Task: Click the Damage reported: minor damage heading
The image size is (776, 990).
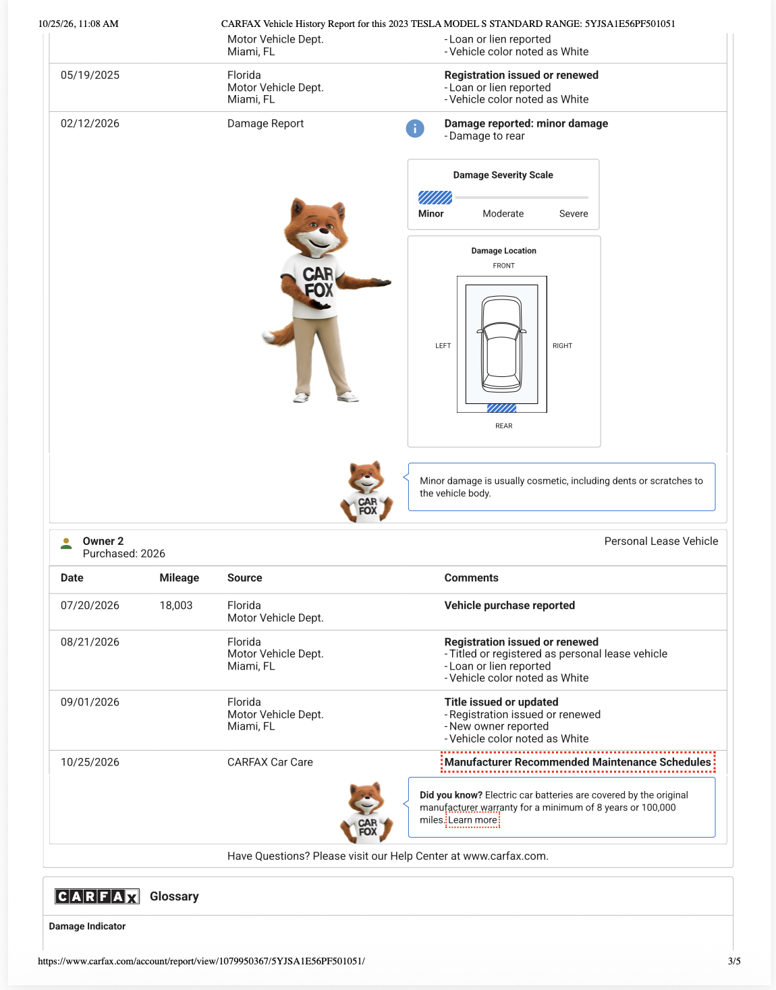Action: (526, 123)
